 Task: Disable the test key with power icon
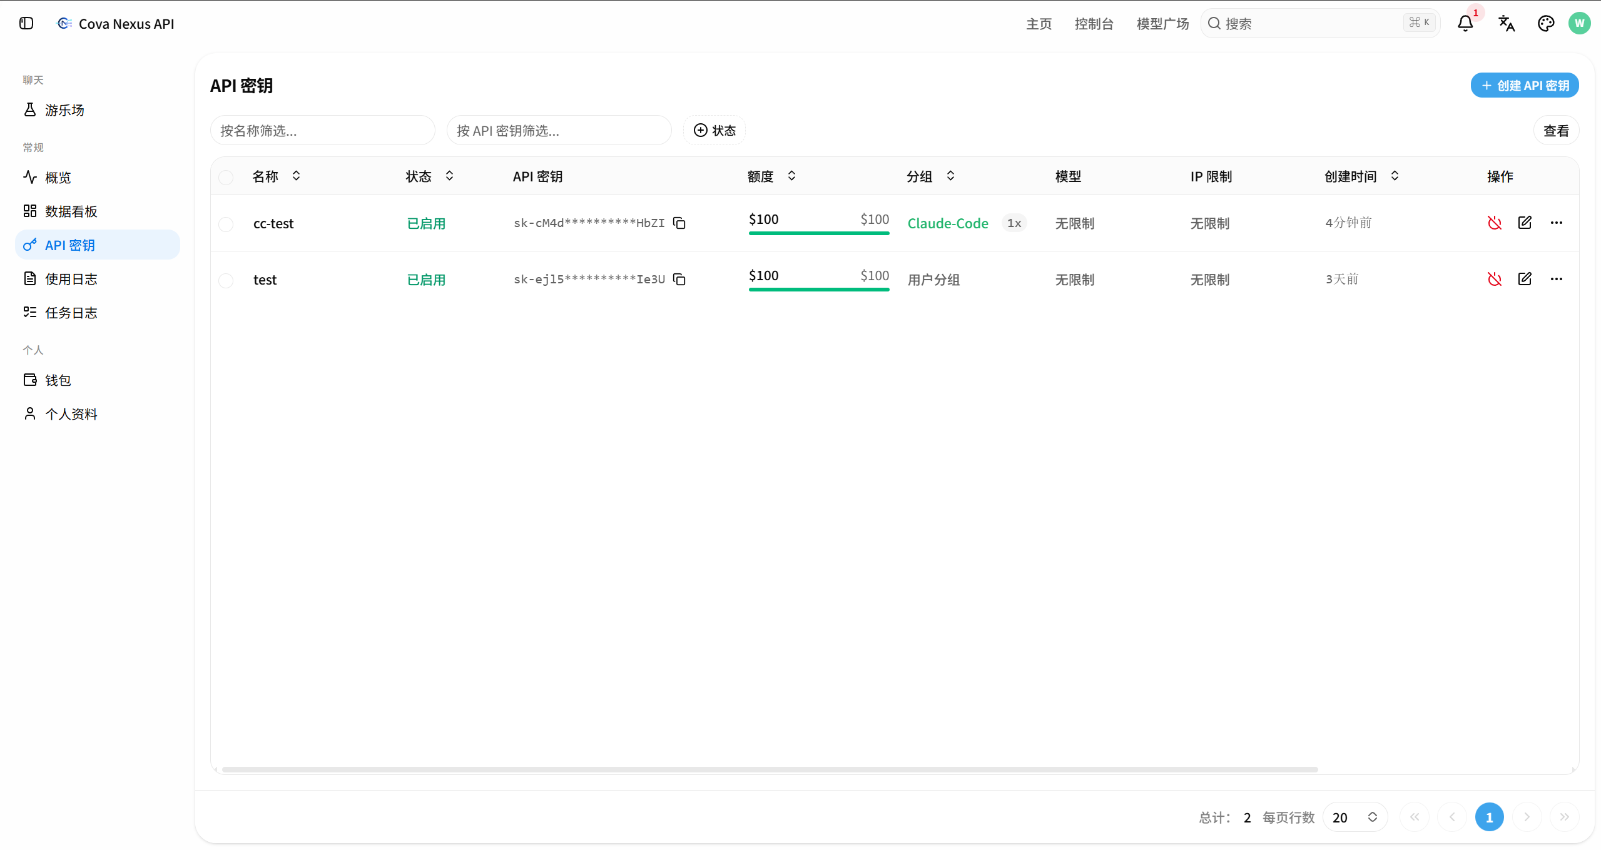pyautogui.click(x=1495, y=280)
